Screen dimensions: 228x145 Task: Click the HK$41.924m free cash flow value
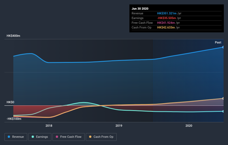click(x=166, y=23)
